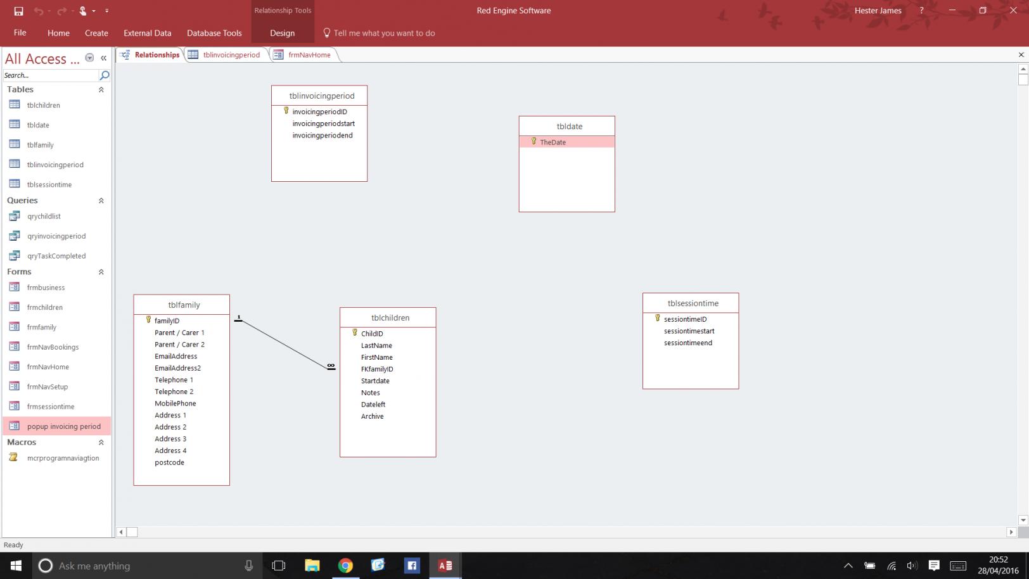The width and height of the screenshot is (1029, 579).
Task: Select TheDate field in tbldate
Action: [x=566, y=143]
